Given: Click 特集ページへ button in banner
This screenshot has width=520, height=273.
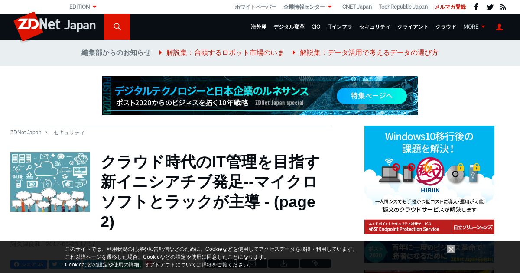Looking at the screenshot, I should click(372, 96).
